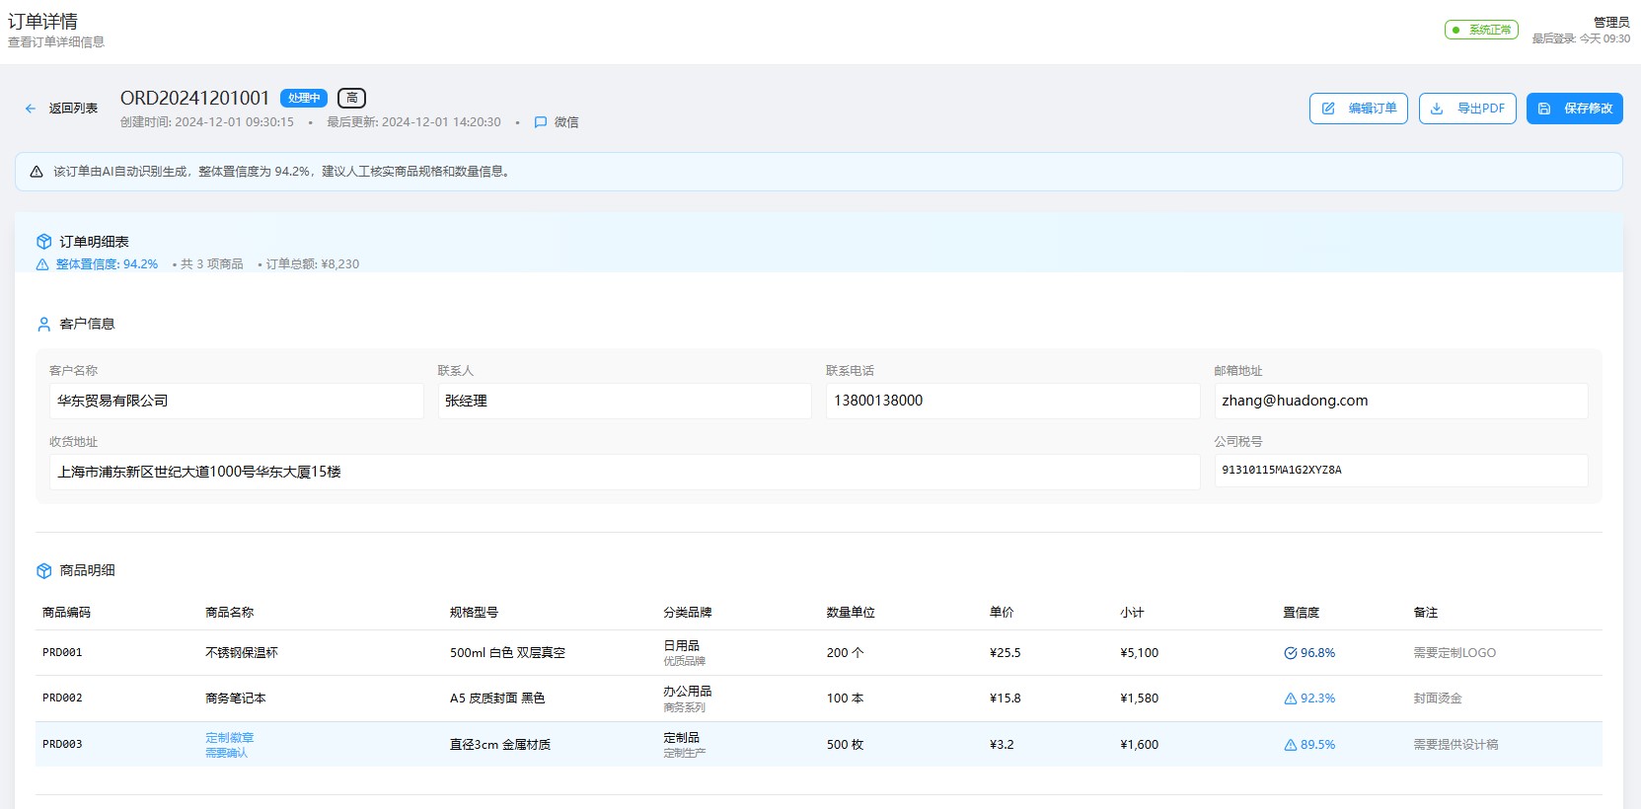1641x809 pixels.
Task: Click the cube icon beside 订单明细表
Action: coord(43,242)
